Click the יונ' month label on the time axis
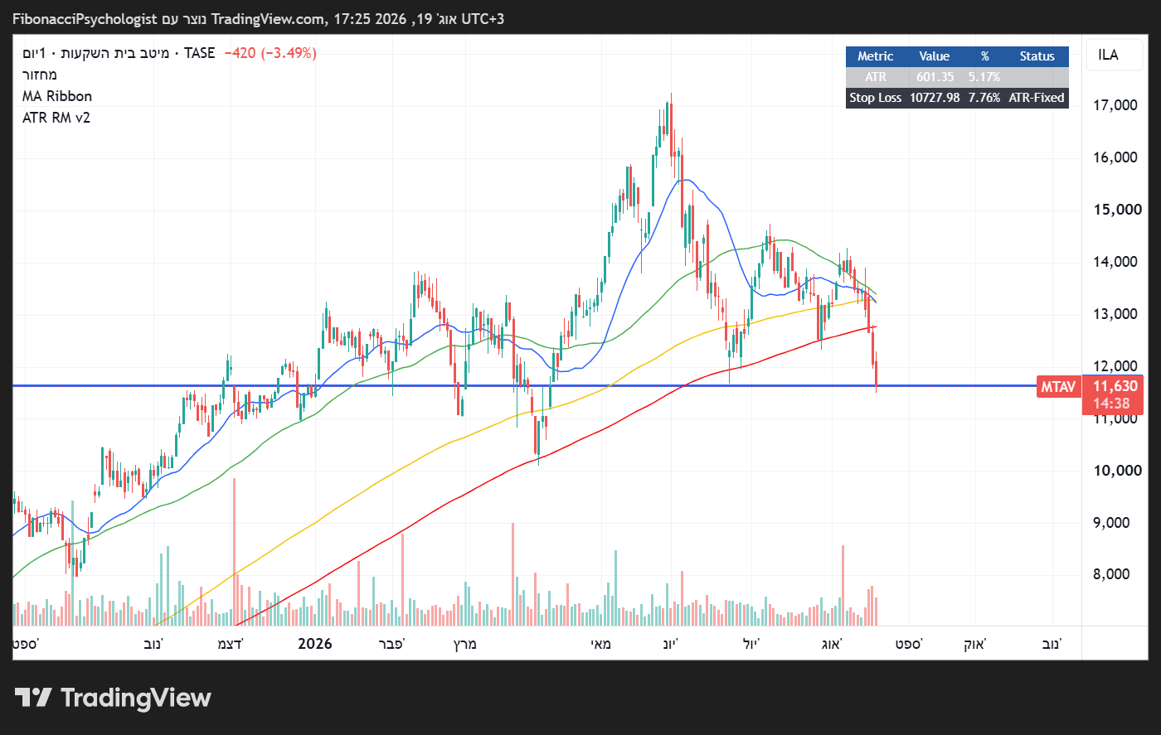The image size is (1161, 735). [670, 644]
